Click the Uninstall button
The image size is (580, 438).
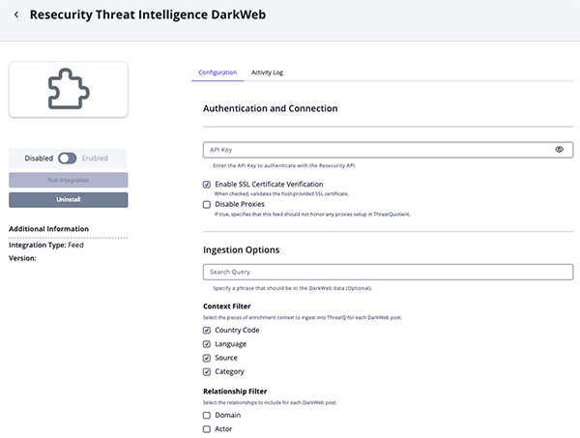68,199
